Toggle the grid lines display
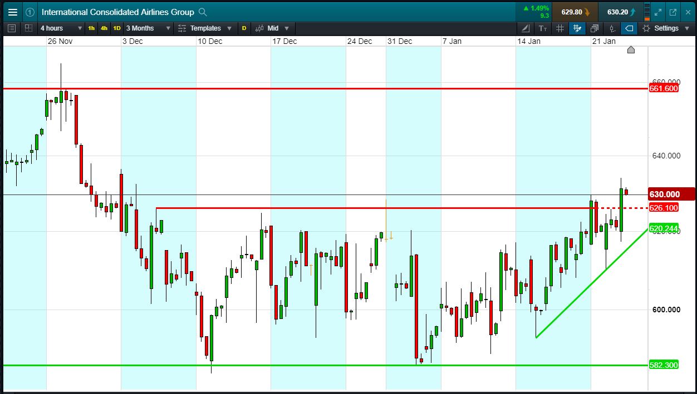The width and height of the screenshot is (697, 394). pos(560,28)
